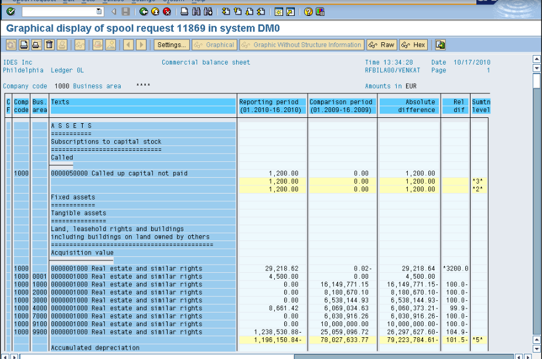Click the person picture icon
Image resolution: width=542 pixels, height=359 pixels.
[111, 45]
